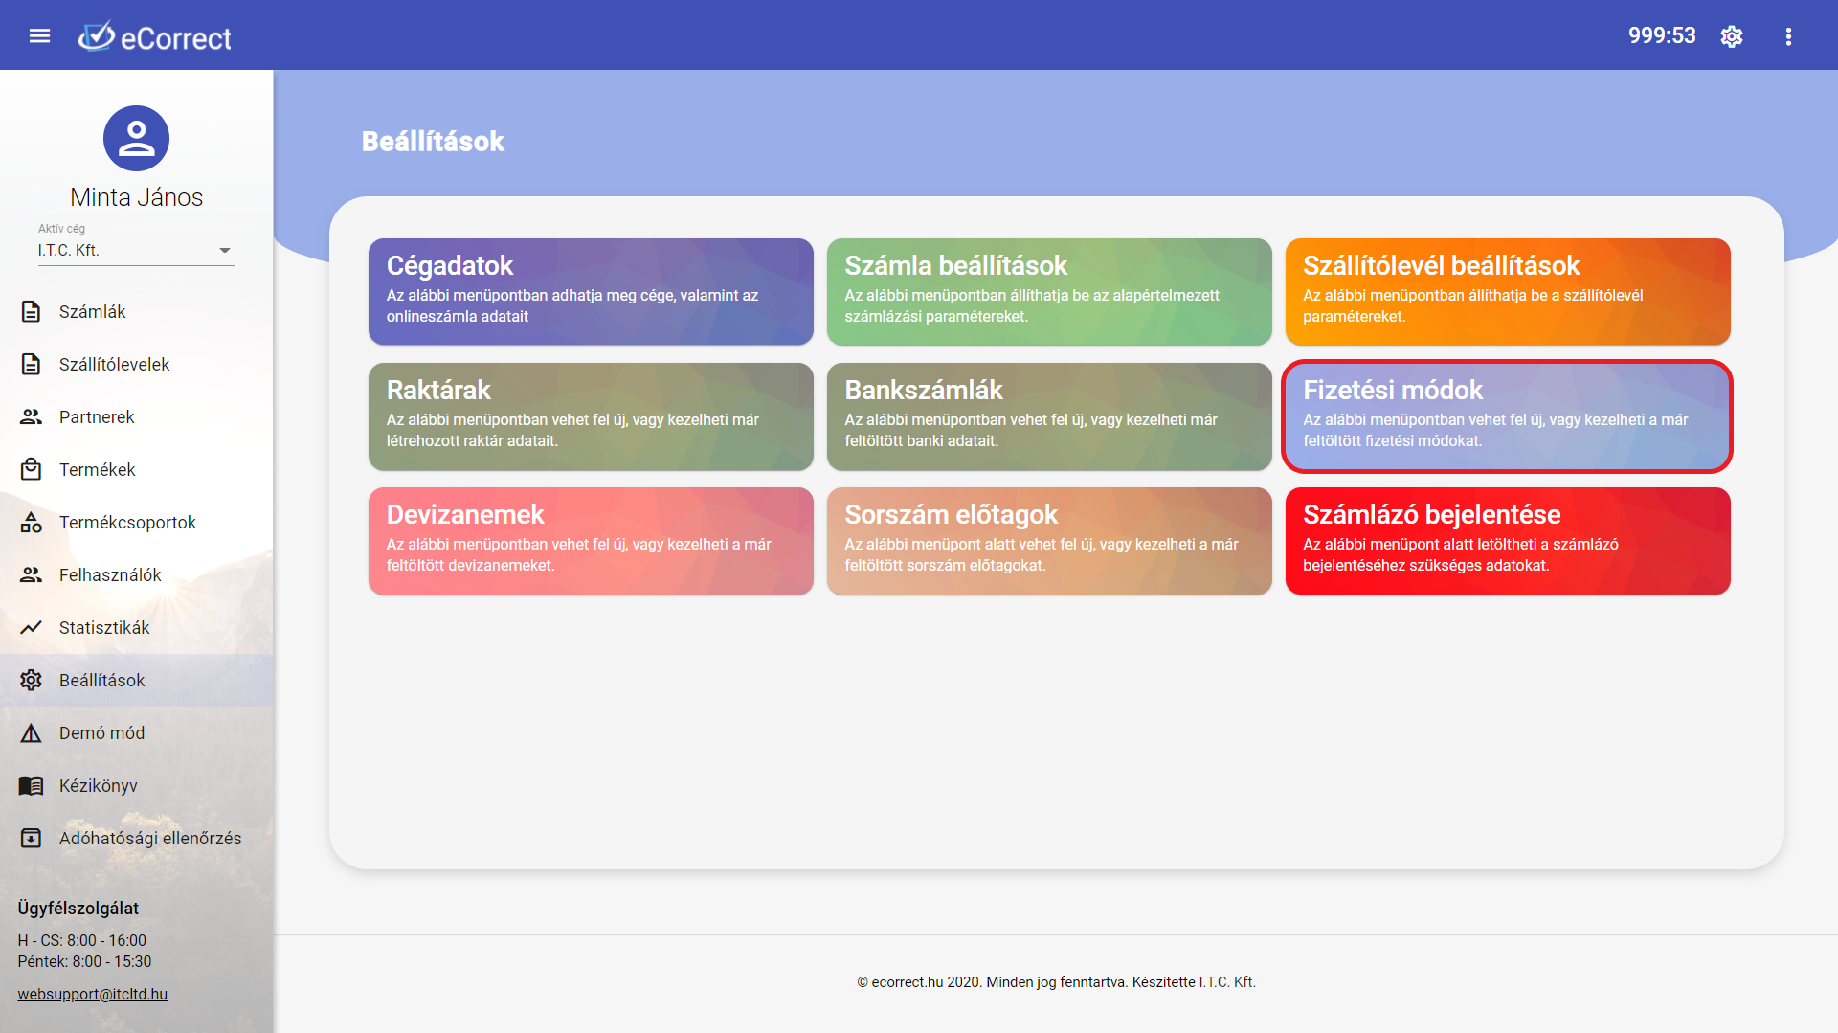The height and width of the screenshot is (1033, 1838).
Task: Click the Kézikönyv book icon
Action: pos(31,786)
